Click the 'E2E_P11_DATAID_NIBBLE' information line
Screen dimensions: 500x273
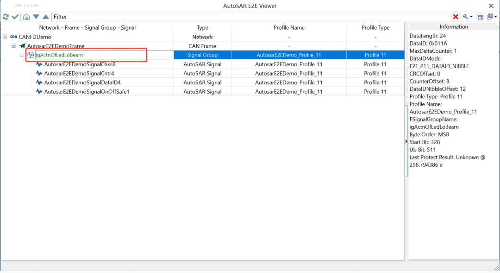point(439,66)
